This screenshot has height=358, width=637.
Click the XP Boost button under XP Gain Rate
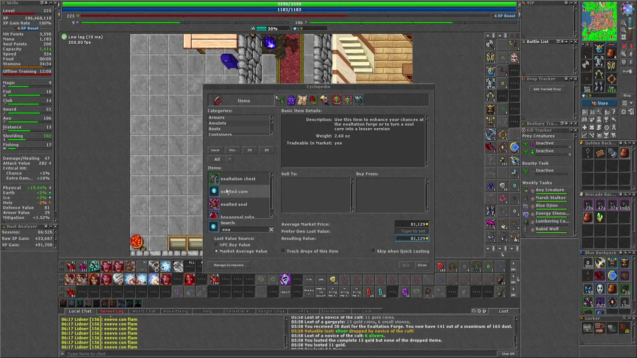click(27, 28)
